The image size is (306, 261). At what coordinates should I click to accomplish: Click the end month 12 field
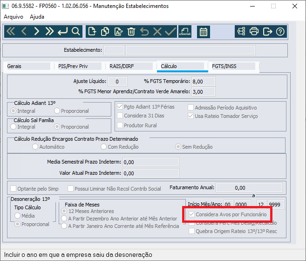coord(261,204)
